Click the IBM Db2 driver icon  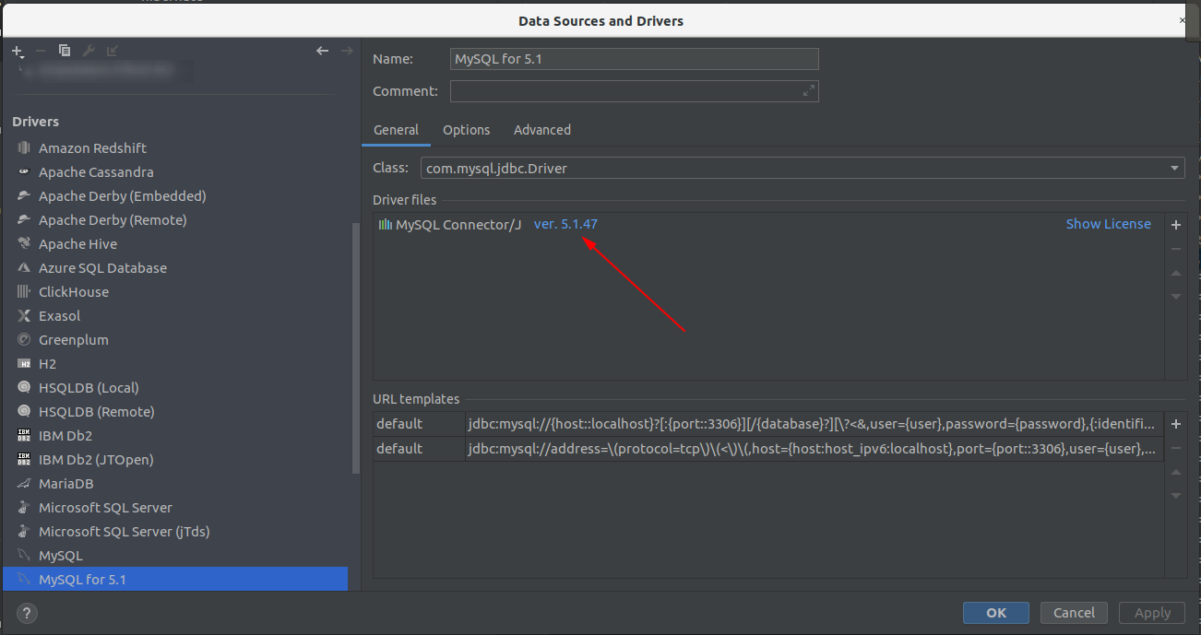[24, 435]
